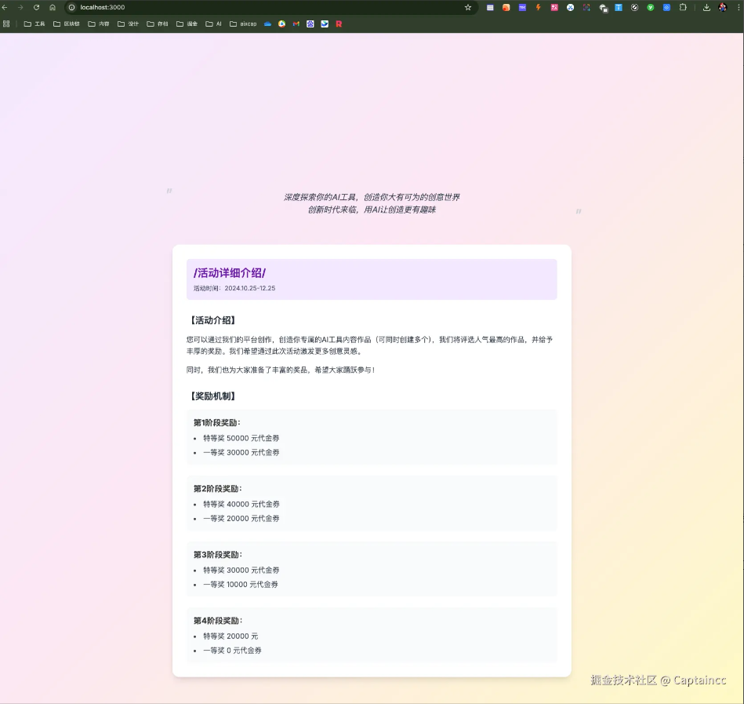Open the apps grid in bookmarks bar
Viewport: 744px width, 704px height.
pos(6,24)
